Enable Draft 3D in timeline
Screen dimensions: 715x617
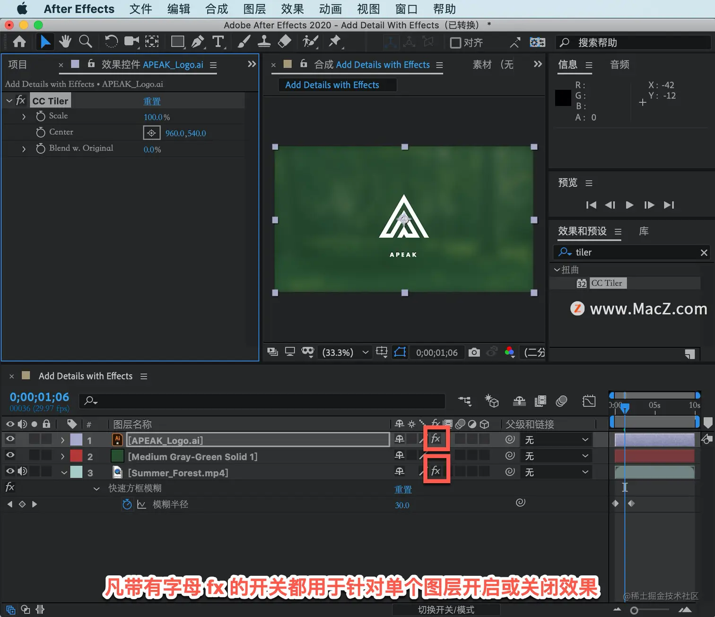coord(492,401)
